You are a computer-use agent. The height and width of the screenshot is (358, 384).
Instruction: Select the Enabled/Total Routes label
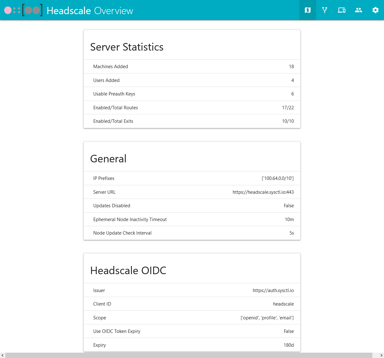tap(116, 108)
